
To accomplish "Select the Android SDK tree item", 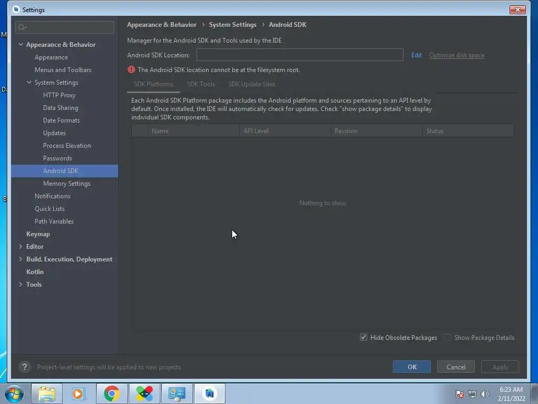I will pos(65,171).
